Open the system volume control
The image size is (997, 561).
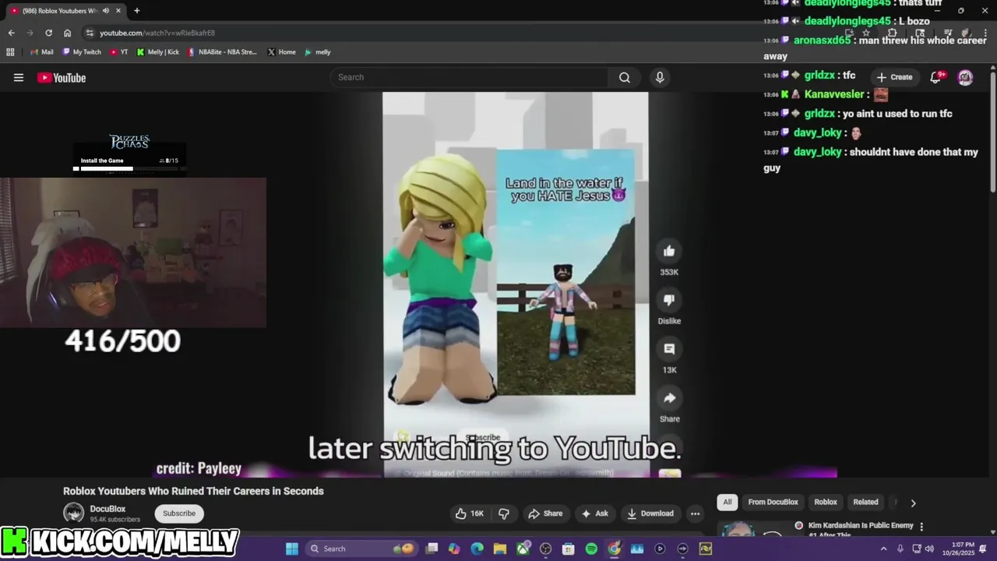[x=929, y=549]
